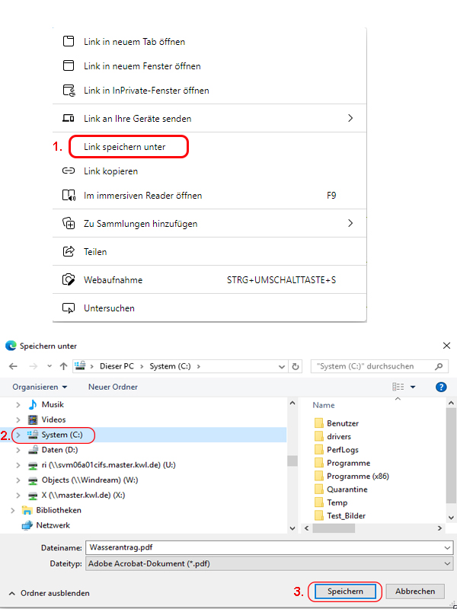
Task: Choose 'Link in neuem Tab öffnen'
Action: (x=209, y=42)
